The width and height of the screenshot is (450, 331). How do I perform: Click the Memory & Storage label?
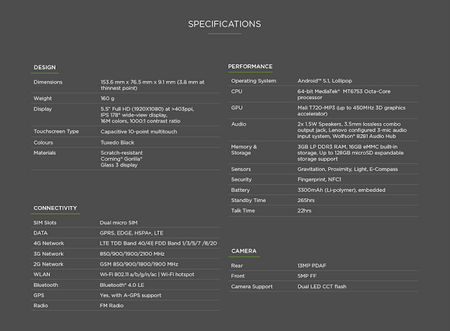[x=244, y=150]
